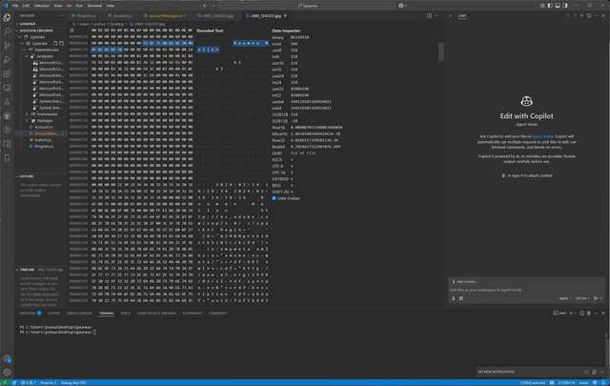Toggle the bottom panel layout icon
Image resolution: width=610 pixels, height=386 pixels.
coord(558,6)
